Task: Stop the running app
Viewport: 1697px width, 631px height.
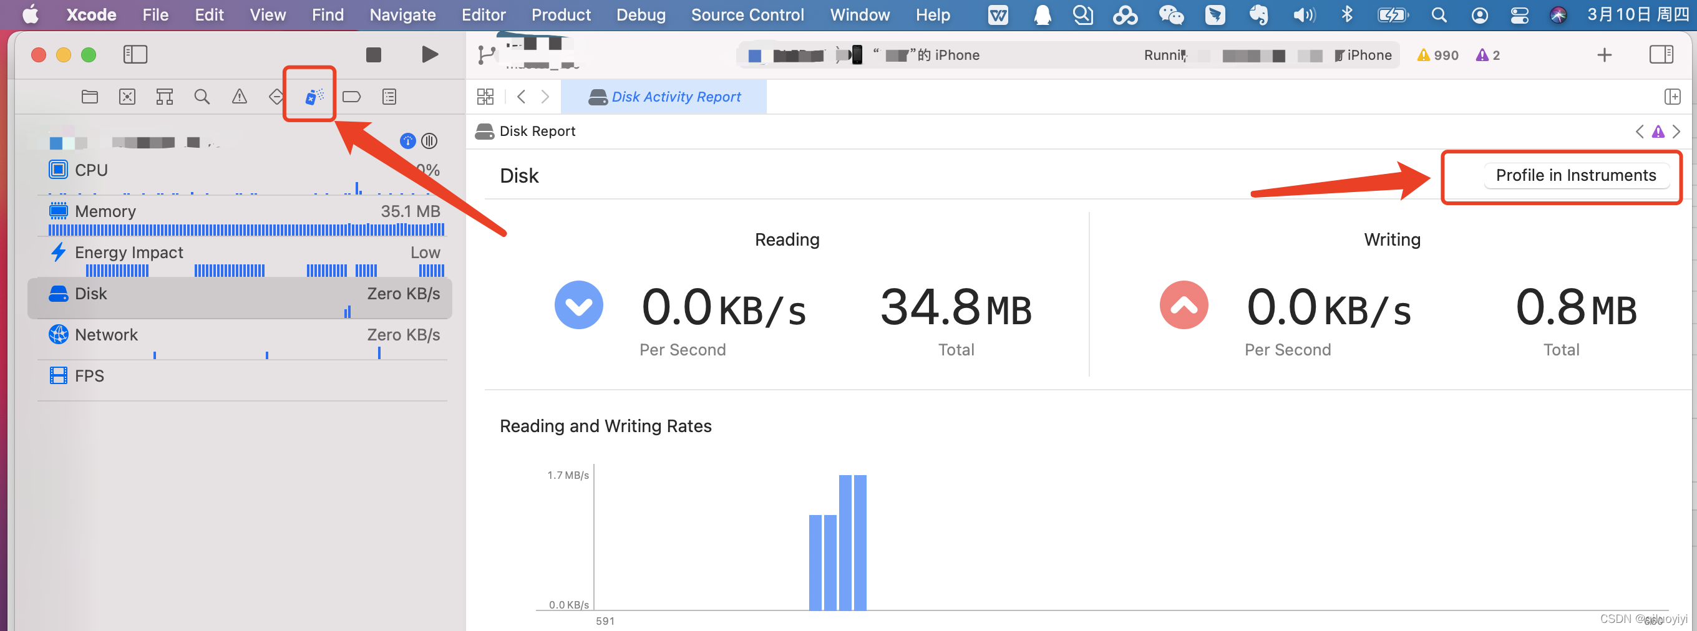Action: [374, 55]
